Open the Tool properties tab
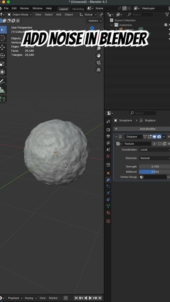This screenshot has height=302, width=170. pos(108,121)
